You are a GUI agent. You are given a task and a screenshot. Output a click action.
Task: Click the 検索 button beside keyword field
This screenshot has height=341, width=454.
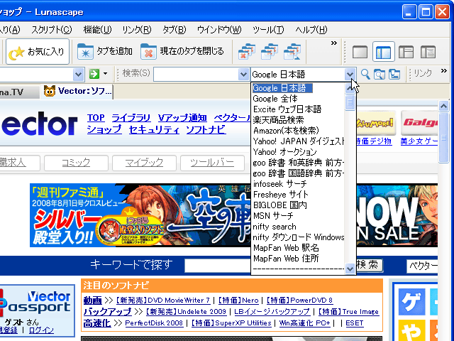click(370, 265)
